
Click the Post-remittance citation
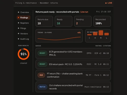[x=93, y=87]
